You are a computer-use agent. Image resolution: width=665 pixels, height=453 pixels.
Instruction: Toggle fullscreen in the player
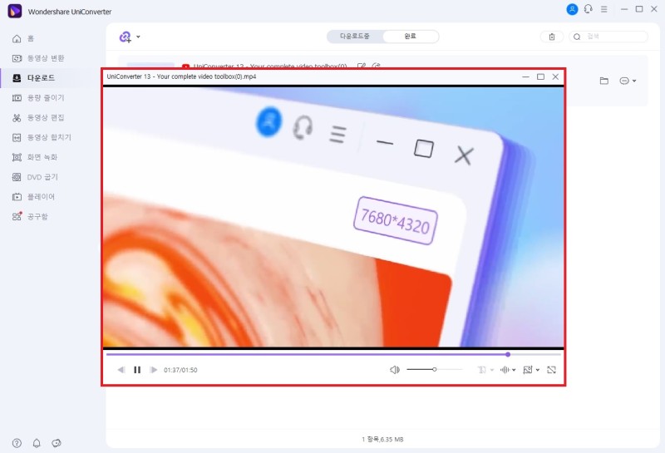(551, 370)
